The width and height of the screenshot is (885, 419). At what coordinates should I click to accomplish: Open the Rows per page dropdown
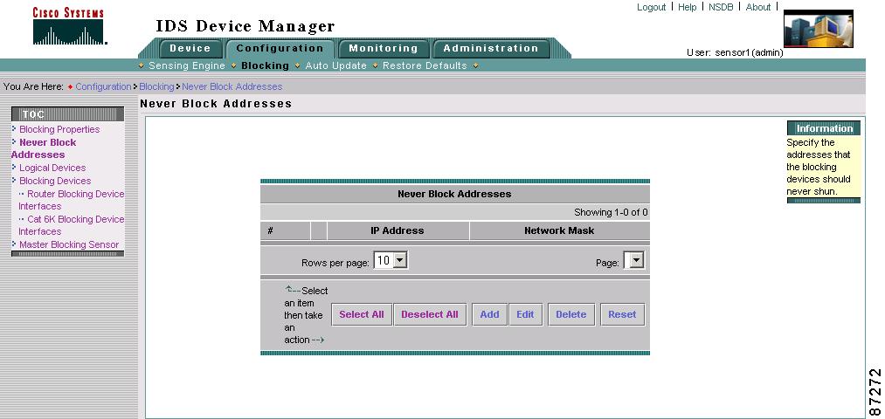[391, 260]
